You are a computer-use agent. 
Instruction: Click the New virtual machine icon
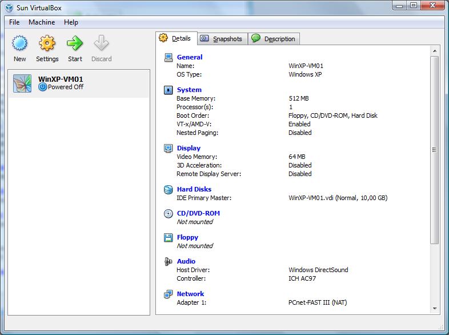(x=20, y=43)
